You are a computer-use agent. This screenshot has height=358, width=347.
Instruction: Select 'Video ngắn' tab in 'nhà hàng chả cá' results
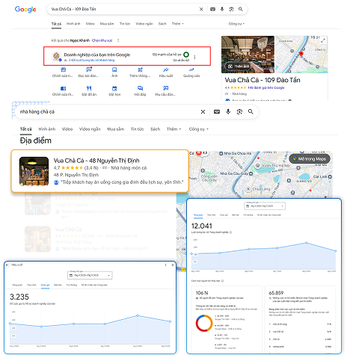pyautogui.click(x=90, y=129)
